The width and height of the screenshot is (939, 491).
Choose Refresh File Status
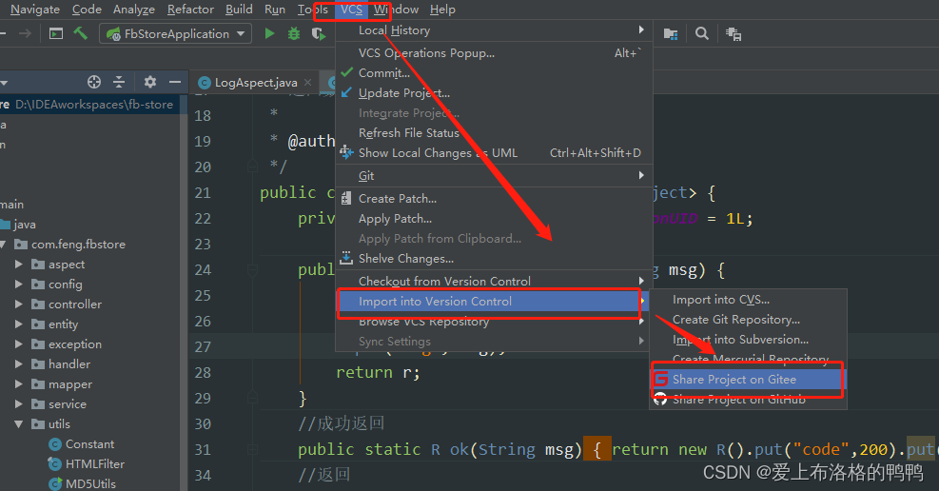coord(494,133)
